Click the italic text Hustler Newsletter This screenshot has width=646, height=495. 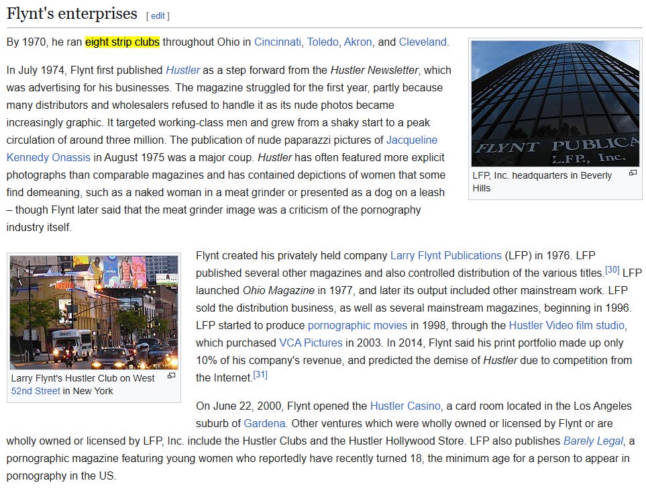coord(374,70)
